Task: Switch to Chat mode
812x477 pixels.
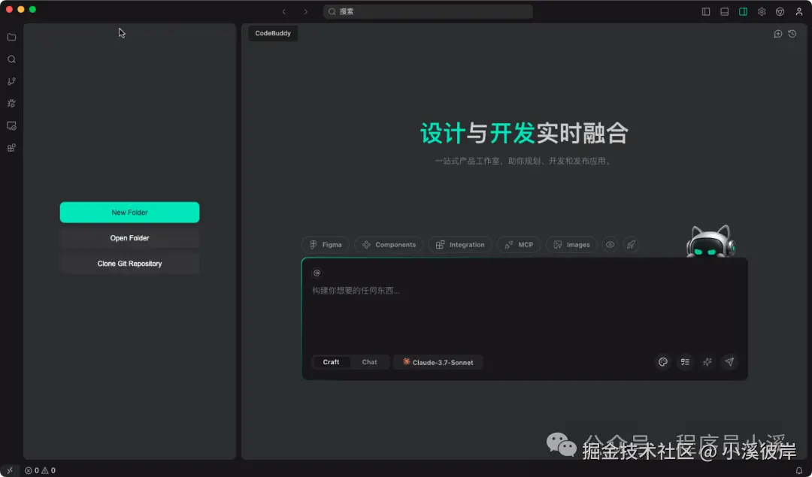Action: (369, 362)
